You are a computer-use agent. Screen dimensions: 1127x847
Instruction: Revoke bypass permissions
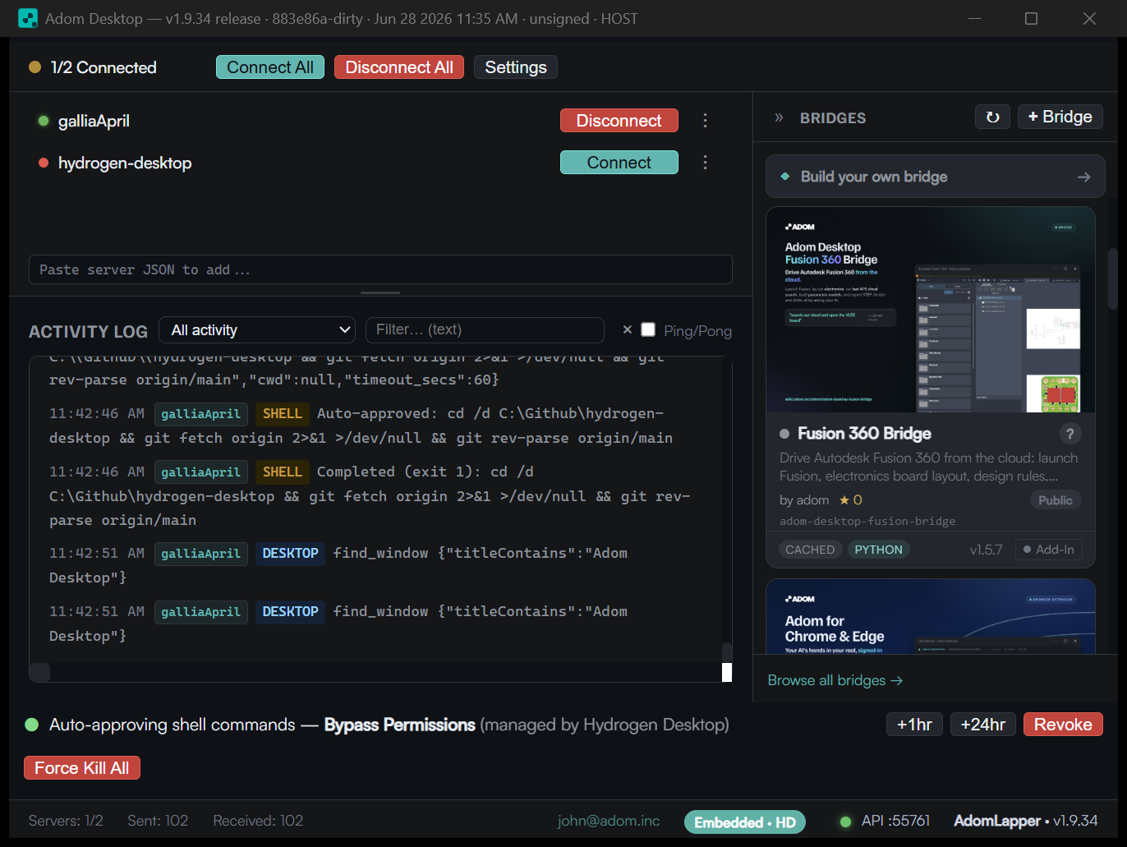pyautogui.click(x=1063, y=725)
